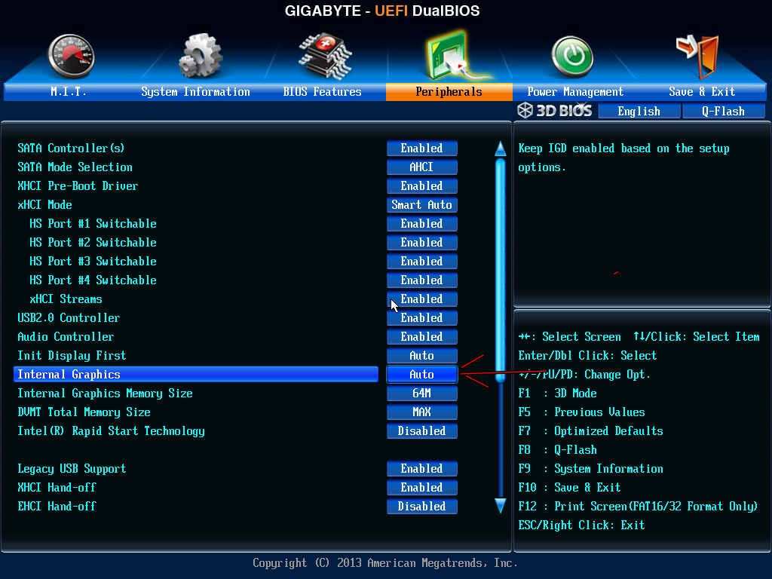Screen dimensions: 772x579
Task: Open the M.I.T. tab
Action: pyautogui.click(x=68, y=91)
